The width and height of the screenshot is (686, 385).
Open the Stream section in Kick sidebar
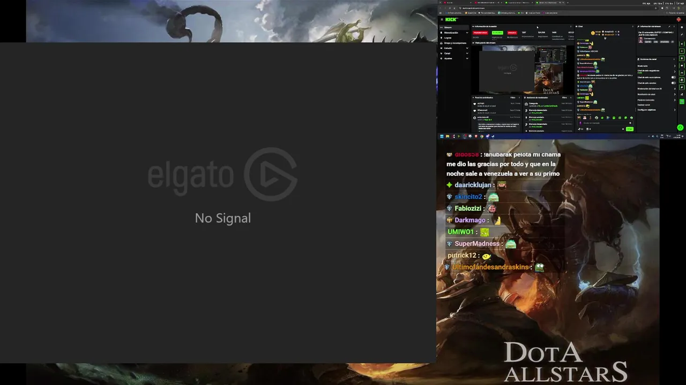point(454,27)
